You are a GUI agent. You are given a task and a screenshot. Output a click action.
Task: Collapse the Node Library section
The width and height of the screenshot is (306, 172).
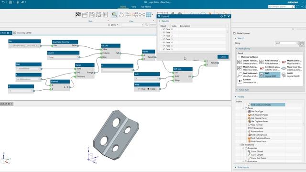(x=237, y=49)
